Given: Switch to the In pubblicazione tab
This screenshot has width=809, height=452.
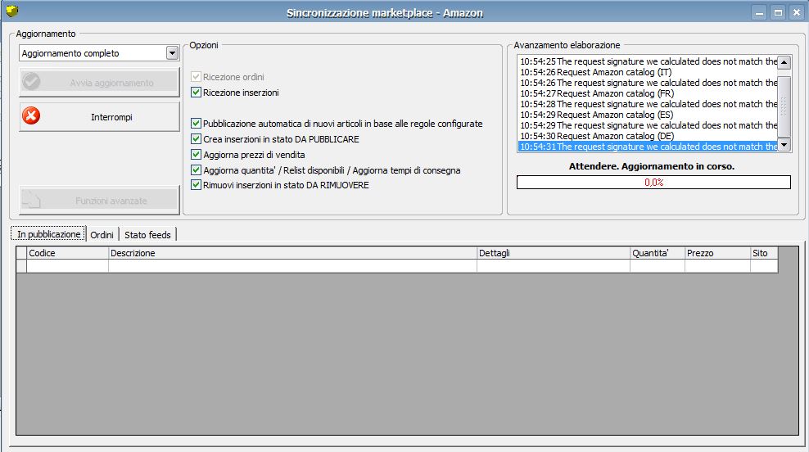Looking at the screenshot, I should (48, 233).
